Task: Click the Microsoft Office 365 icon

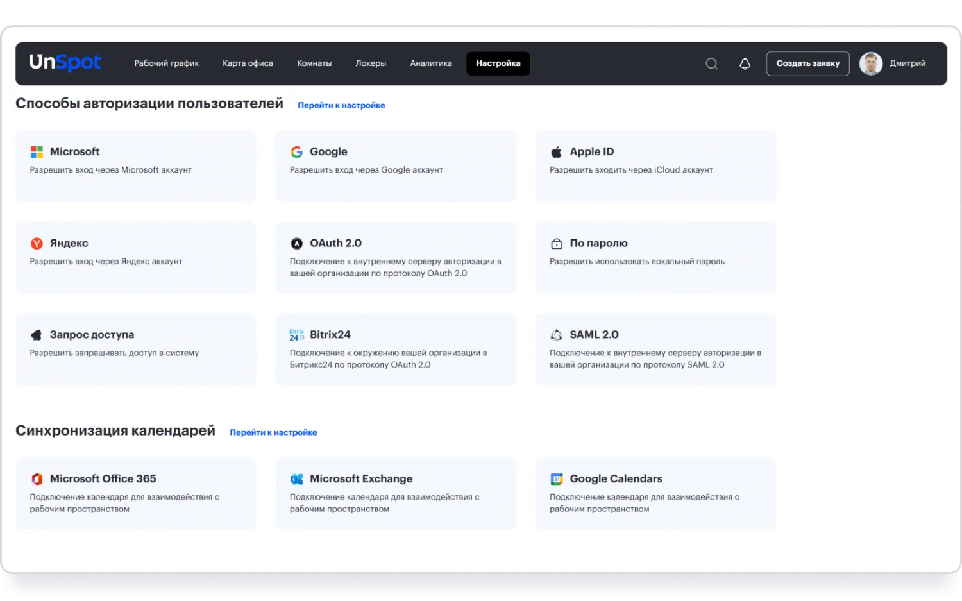Action: point(37,479)
